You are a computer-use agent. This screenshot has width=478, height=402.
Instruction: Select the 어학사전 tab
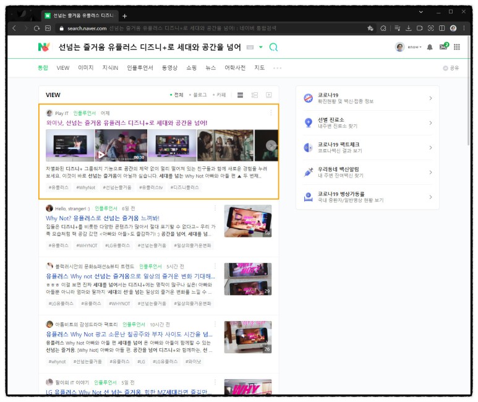pos(235,67)
